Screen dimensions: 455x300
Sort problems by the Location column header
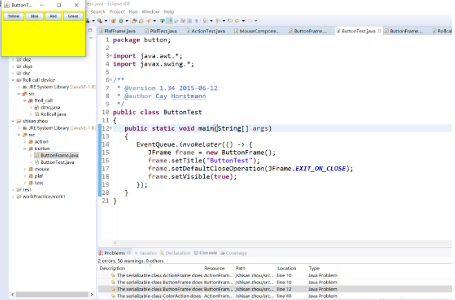click(x=290, y=268)
